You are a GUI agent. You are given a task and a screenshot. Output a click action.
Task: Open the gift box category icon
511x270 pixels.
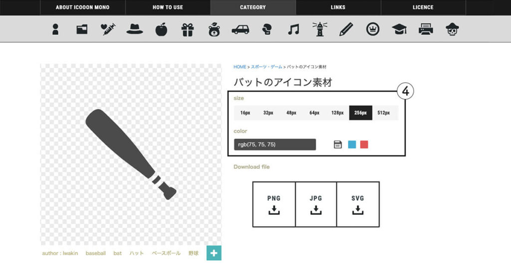187,29
